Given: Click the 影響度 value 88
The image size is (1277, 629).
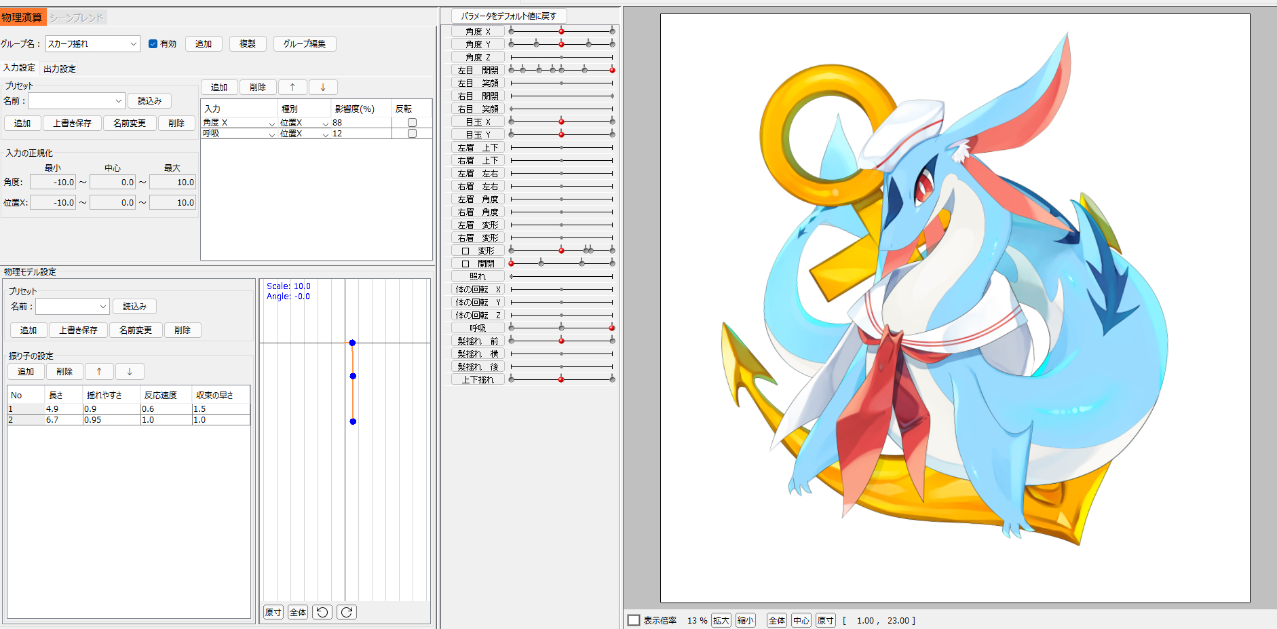Looking at the screenshot, I should 361,123.
